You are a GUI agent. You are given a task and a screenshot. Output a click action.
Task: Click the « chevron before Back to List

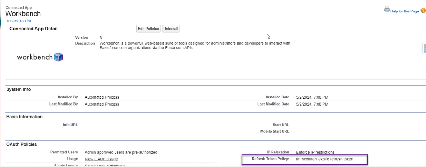8,21
